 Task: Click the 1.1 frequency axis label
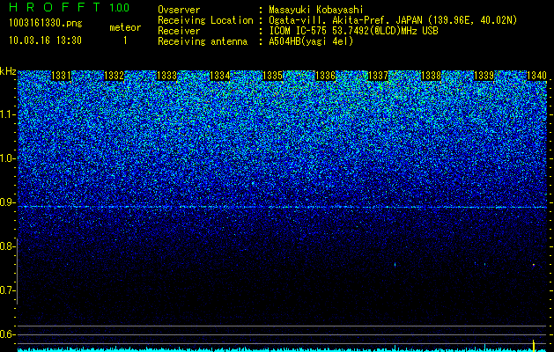pyautogui.click(x=8, y=114)
